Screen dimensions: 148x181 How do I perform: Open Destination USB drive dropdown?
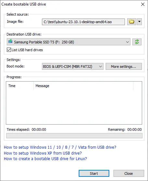(x=69, y=42)
